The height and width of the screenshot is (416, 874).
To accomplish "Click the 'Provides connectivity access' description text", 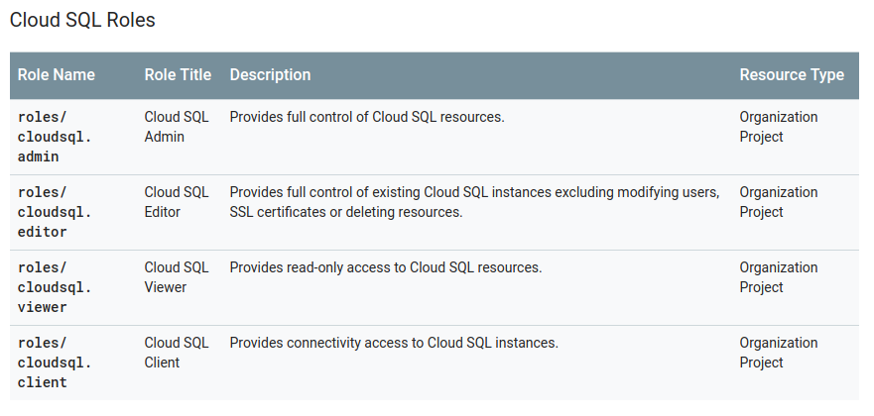I will coord(394,343).
